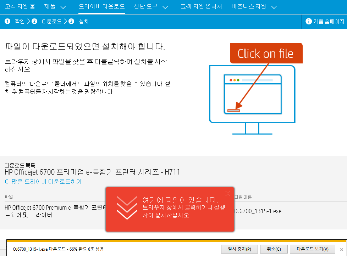Viewport: 347px width, 256px height.
Task: Select the 드라이버 다운로드 tab
Action: point(102,6)
